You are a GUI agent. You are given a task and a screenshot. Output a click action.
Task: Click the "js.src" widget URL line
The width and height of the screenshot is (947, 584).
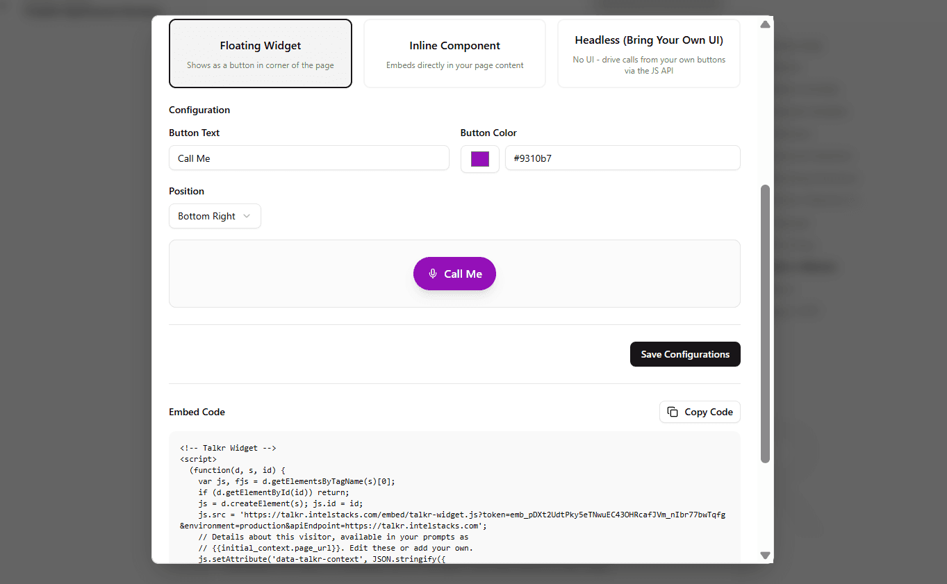point(462,515)
